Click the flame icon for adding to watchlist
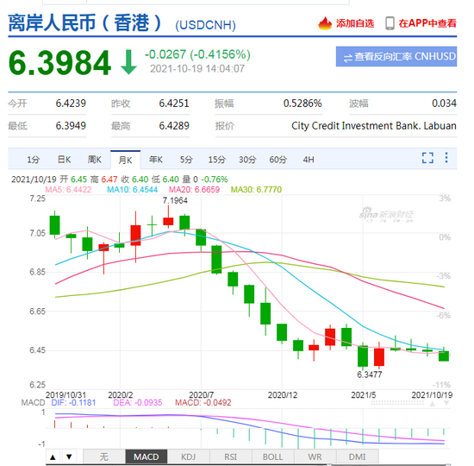Image resolution: width=474 pixels, height=466 pixels. 325,23
